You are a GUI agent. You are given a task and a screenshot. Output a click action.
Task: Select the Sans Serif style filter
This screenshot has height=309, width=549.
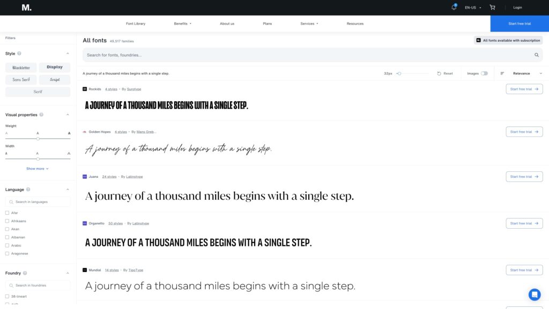pyautogui.click(x=21, y=80)
